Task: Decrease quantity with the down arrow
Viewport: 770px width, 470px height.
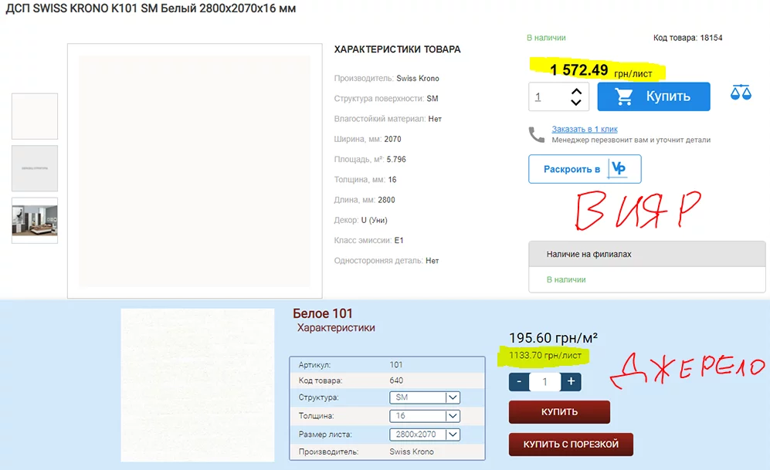Action: pos(576,102)
